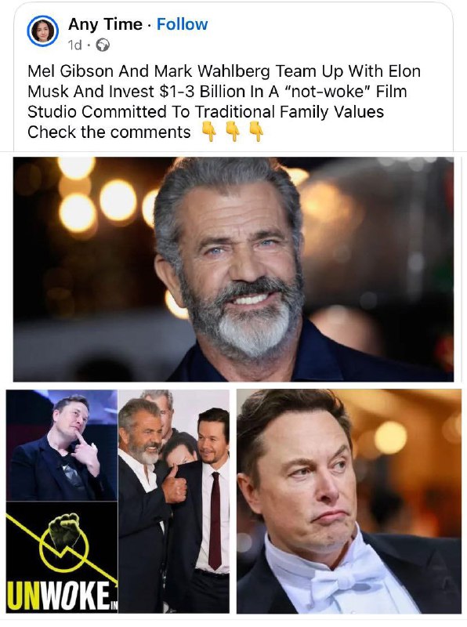Open the Any Time page name
The width and height of the screenshot is (467, 627).
105,24
